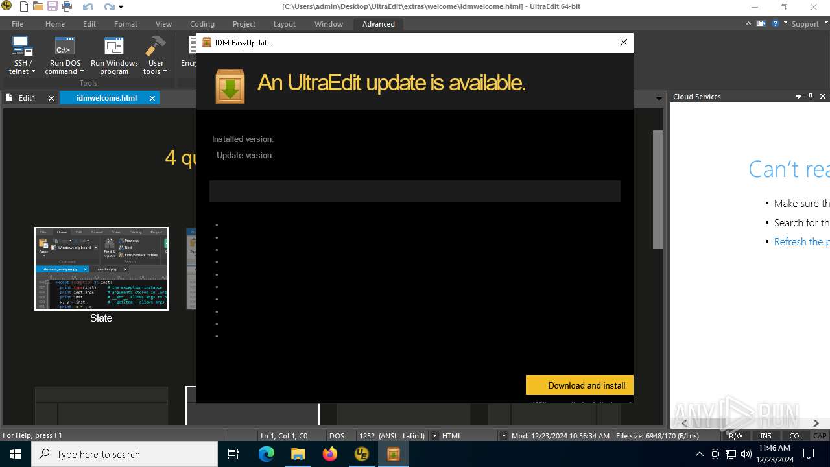
Task: Expand the SSH / telnet dropdown arrow
Action: click(x=33, y=72)
